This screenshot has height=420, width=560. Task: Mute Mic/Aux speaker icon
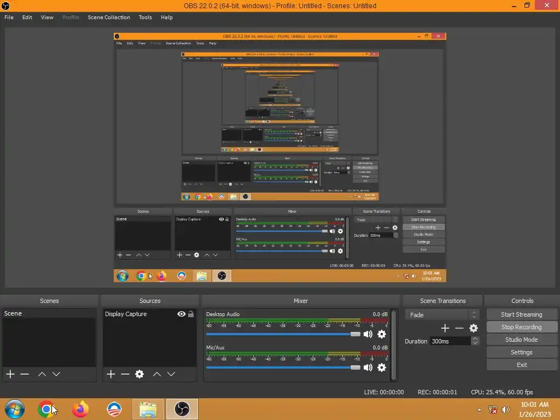pyautogui.click(x=368, y=367)
